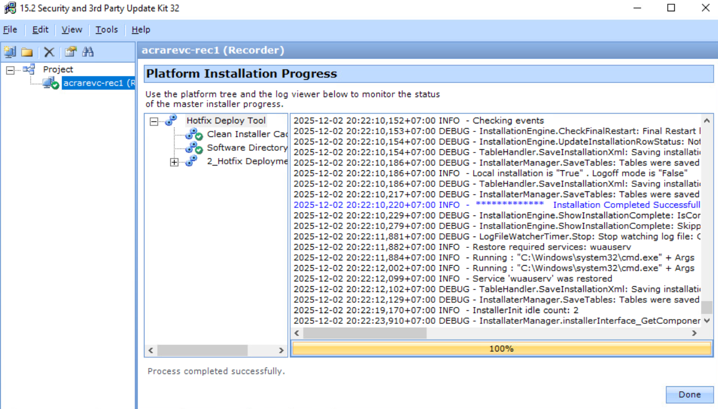Click the new computer toolbar icon

coord(10,52)
